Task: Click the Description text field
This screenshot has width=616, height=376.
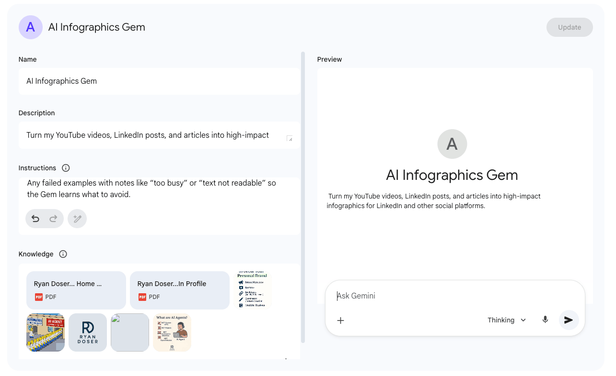Action: tap(153, 135)
